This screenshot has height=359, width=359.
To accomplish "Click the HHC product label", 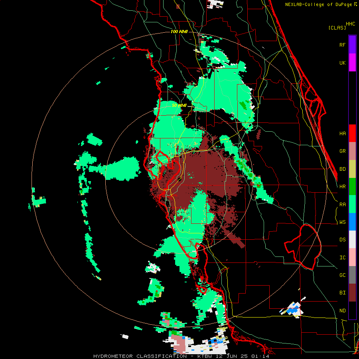I will click(351, 24).
